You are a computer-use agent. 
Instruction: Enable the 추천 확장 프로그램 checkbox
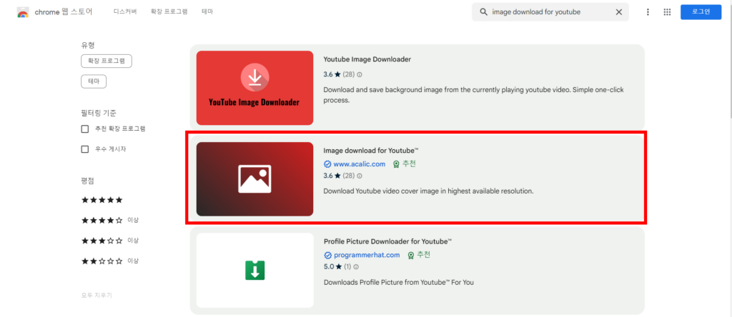pyautogui.click(x=85, y=129)
